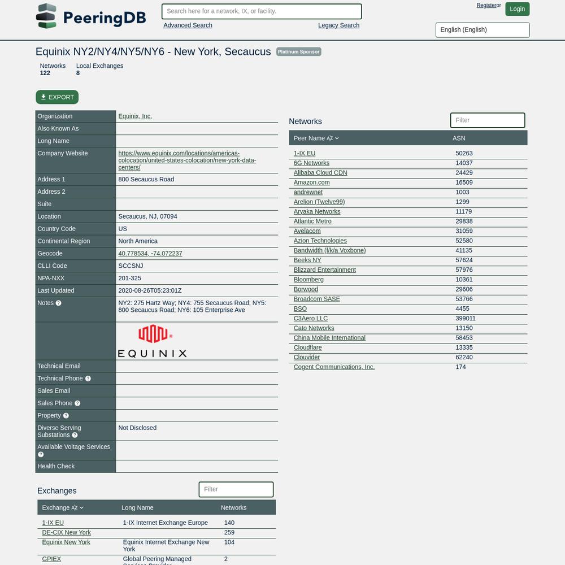Open the GPIEX exchange
The image size is (565, 565).
coord(51,559)
